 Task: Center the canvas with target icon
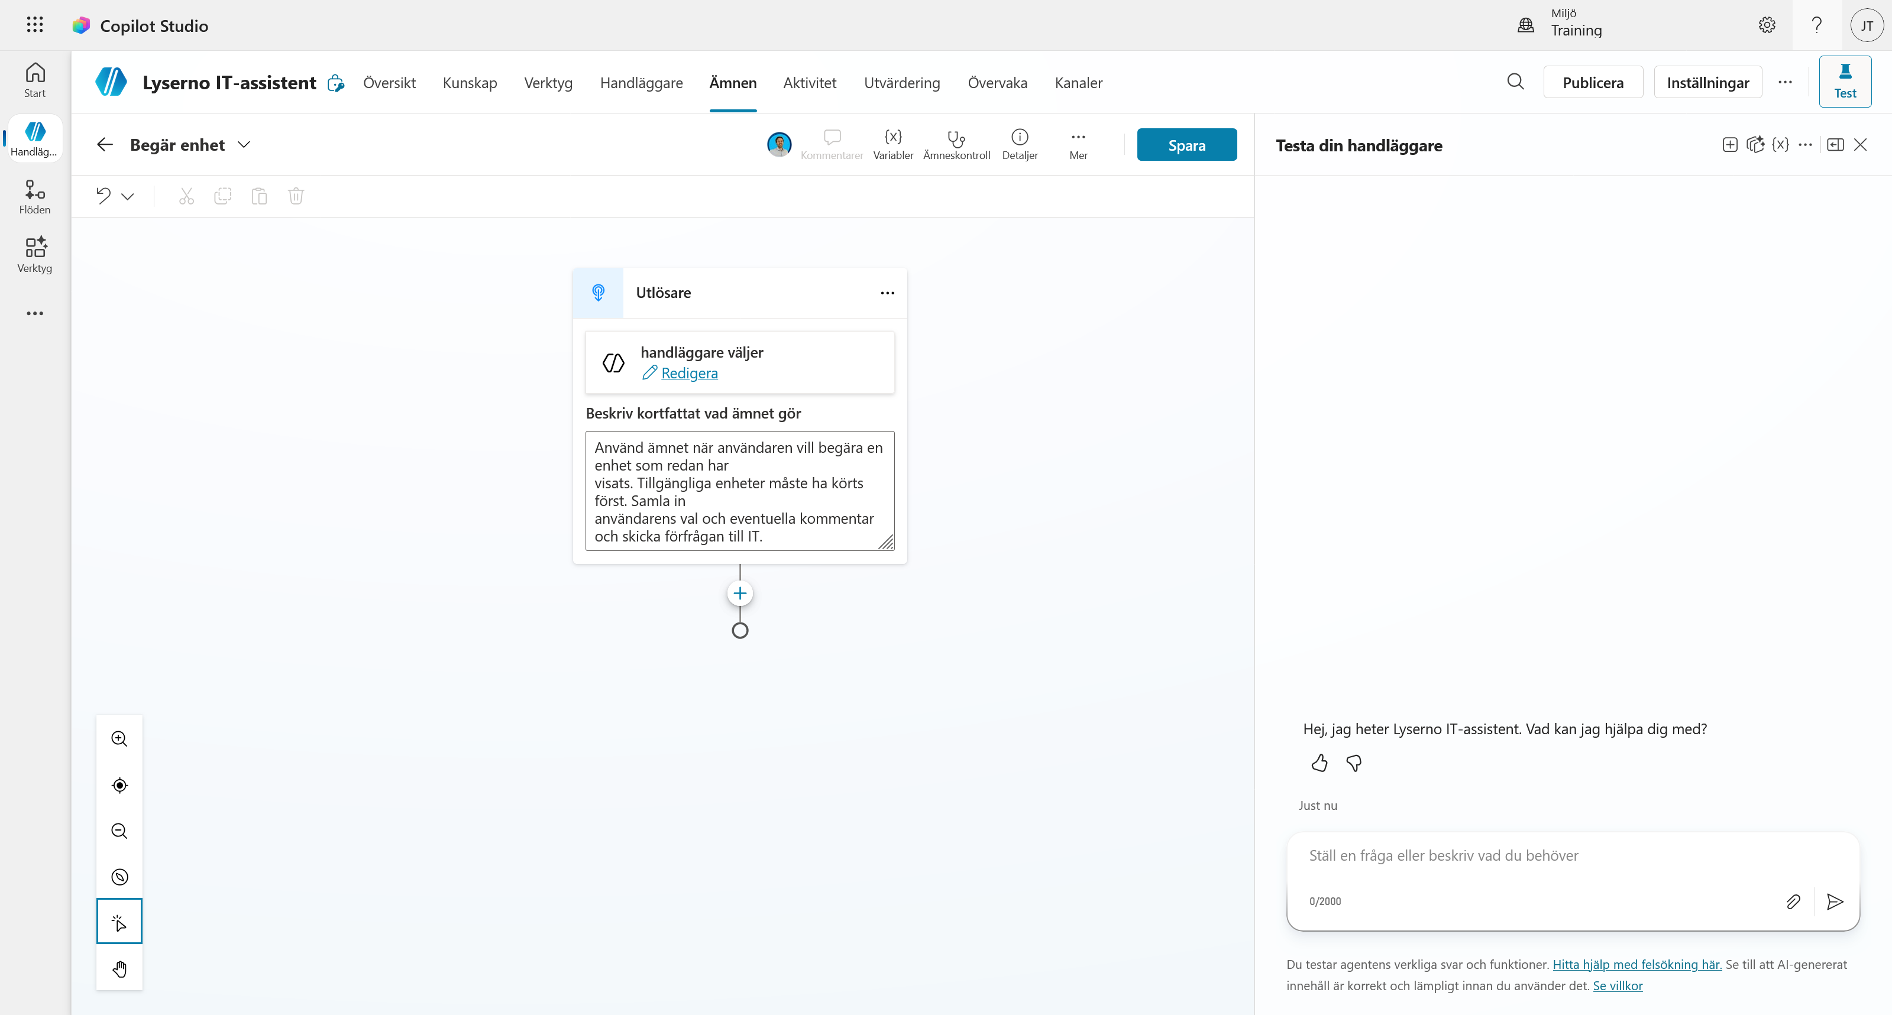tap(119, 785)
